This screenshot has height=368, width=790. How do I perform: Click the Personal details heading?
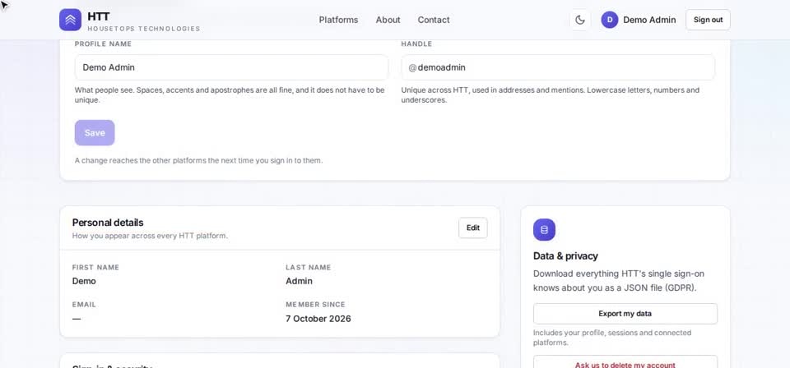108,223
